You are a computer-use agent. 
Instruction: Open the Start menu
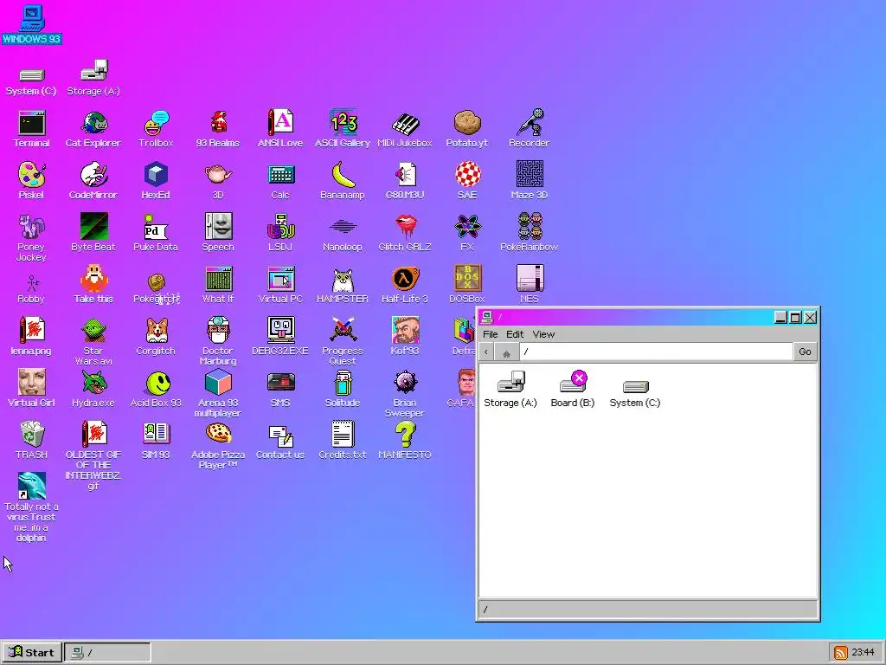[x=32, y=652]
